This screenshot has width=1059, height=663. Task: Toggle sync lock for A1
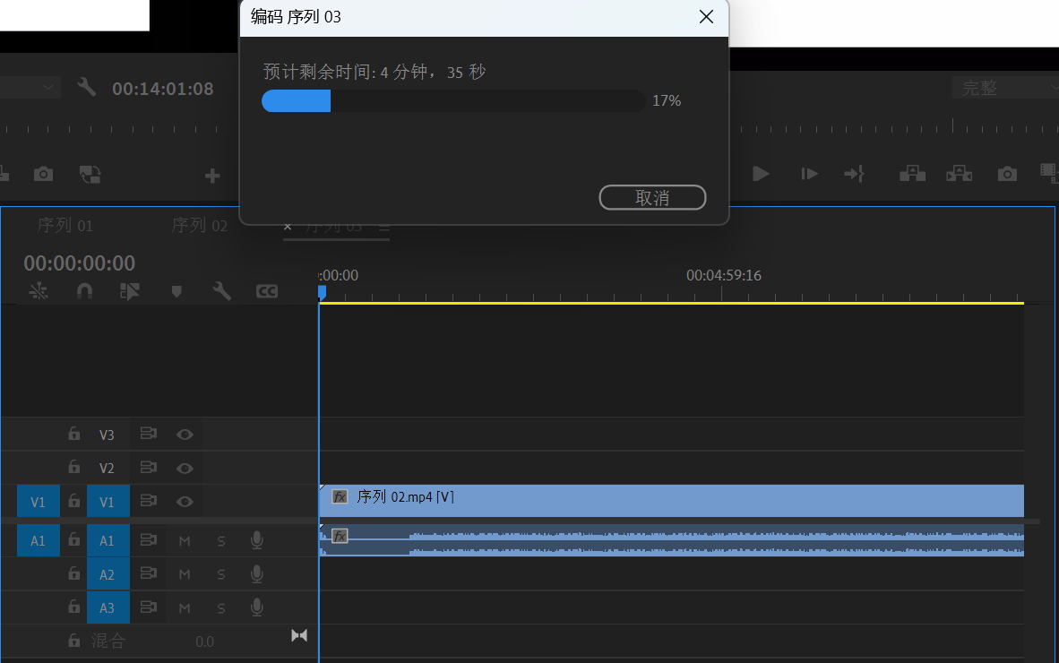(x=149, y=539)
